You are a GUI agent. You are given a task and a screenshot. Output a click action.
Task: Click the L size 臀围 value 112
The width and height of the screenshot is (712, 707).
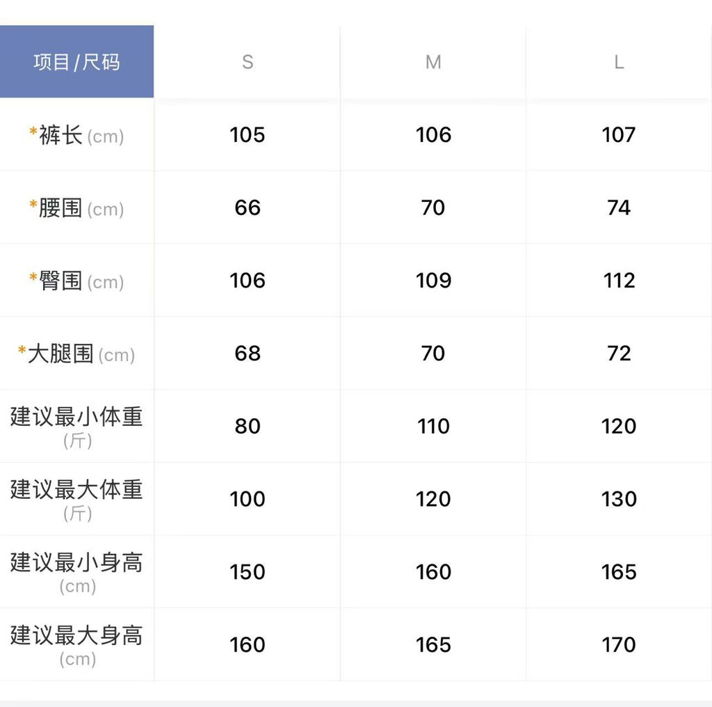[619, 281]
